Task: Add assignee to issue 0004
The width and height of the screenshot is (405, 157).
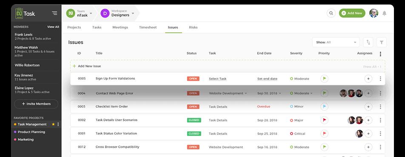Action: click(x=368, y=93)
